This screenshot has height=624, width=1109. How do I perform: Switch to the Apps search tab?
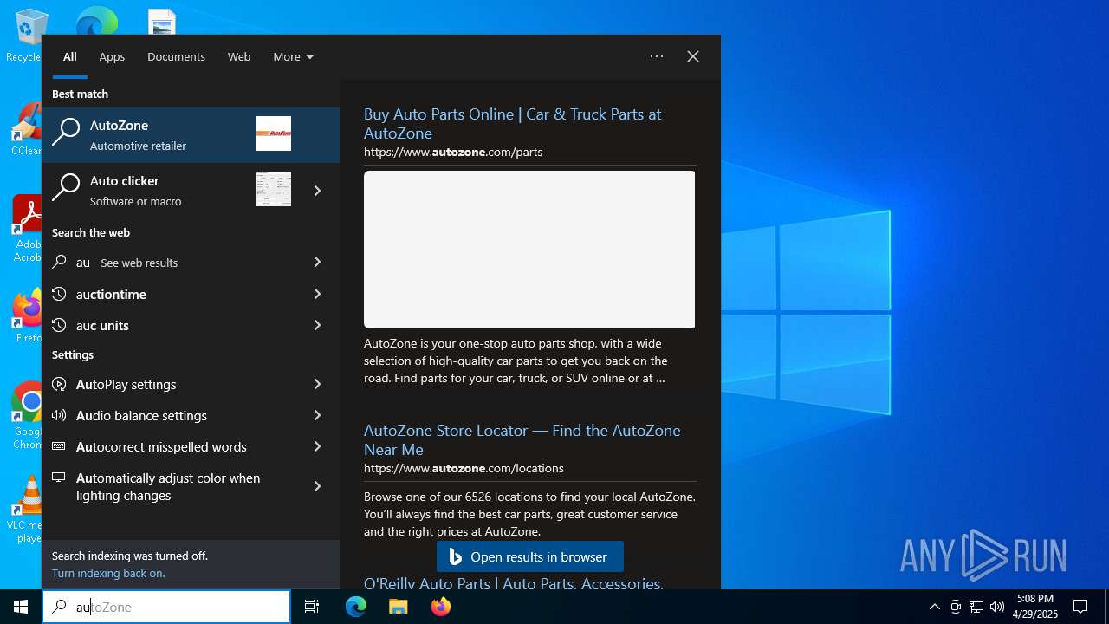click(x=112, y=56)
